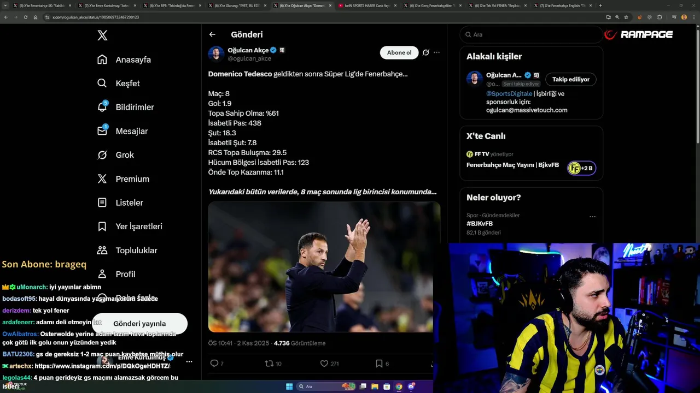
Task: Switch to X'te Emre Kurtulmuş tab
Action: 107,5
